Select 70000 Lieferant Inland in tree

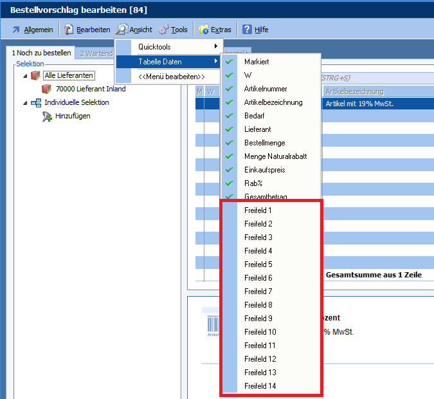coord(90,89)
